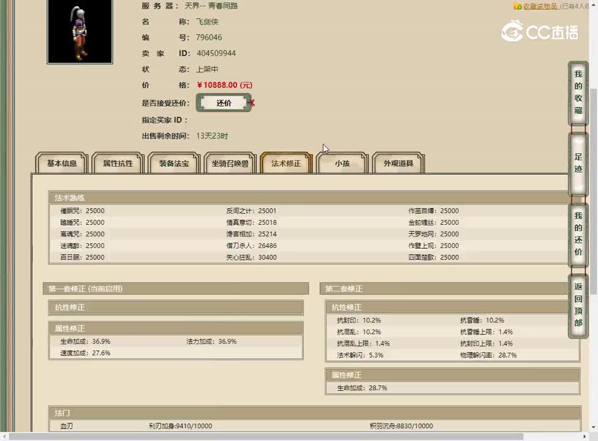Click the 金蛇缠丝: 25000 entry
This screenshot has width=598, height=441.
[x=433, y=222]
